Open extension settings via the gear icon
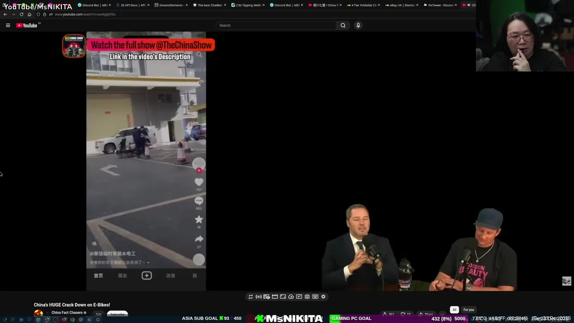 [x=323, y=297]
